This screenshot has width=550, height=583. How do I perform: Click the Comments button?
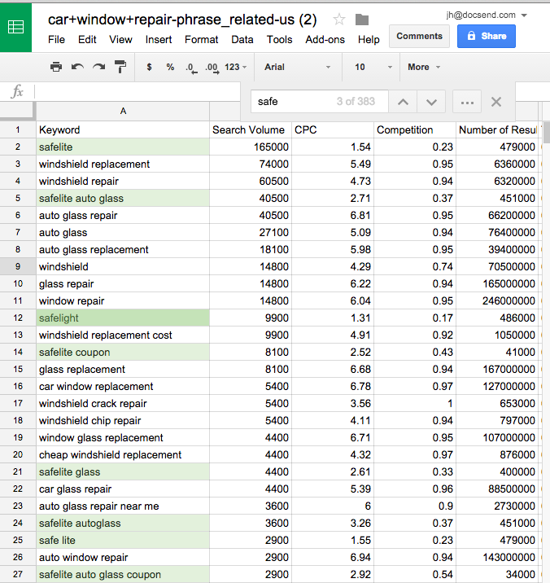[x=419, y=36]
